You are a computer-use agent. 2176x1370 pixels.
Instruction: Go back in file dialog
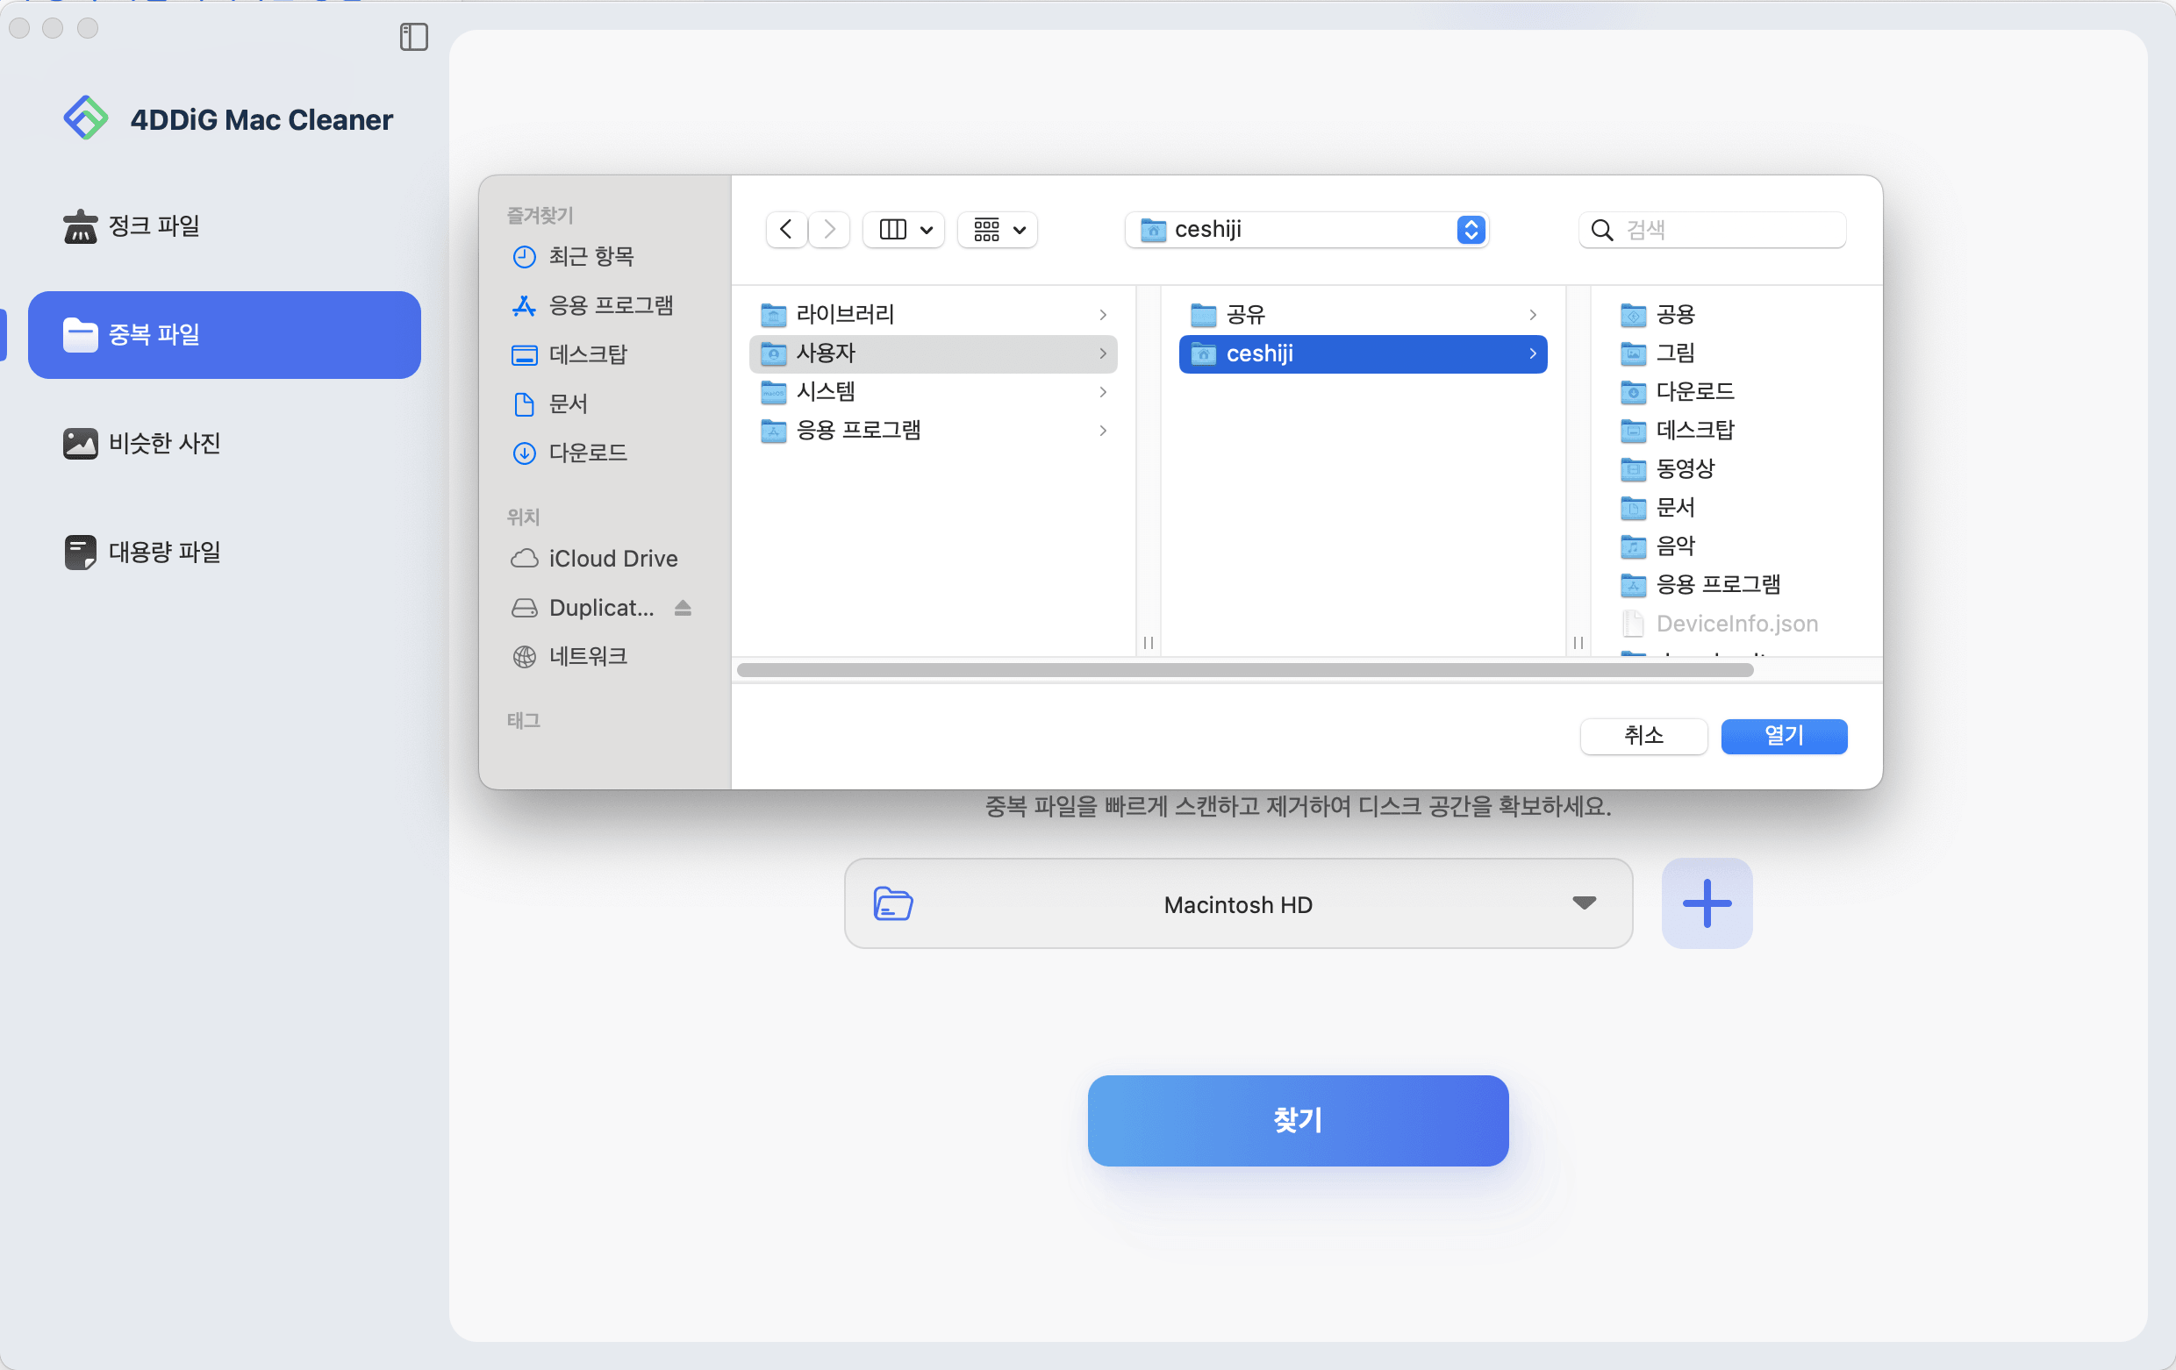click(x=785, y=230)
